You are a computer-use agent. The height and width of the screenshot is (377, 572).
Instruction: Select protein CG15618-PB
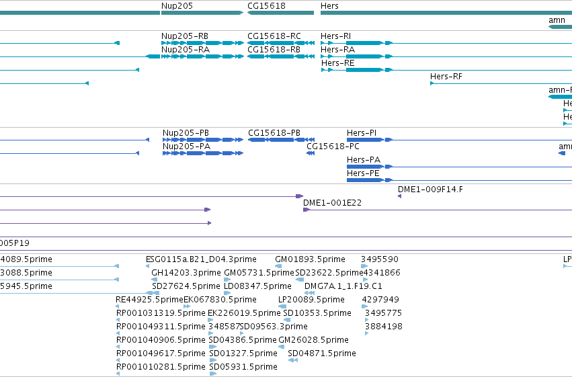coord(281,140)
